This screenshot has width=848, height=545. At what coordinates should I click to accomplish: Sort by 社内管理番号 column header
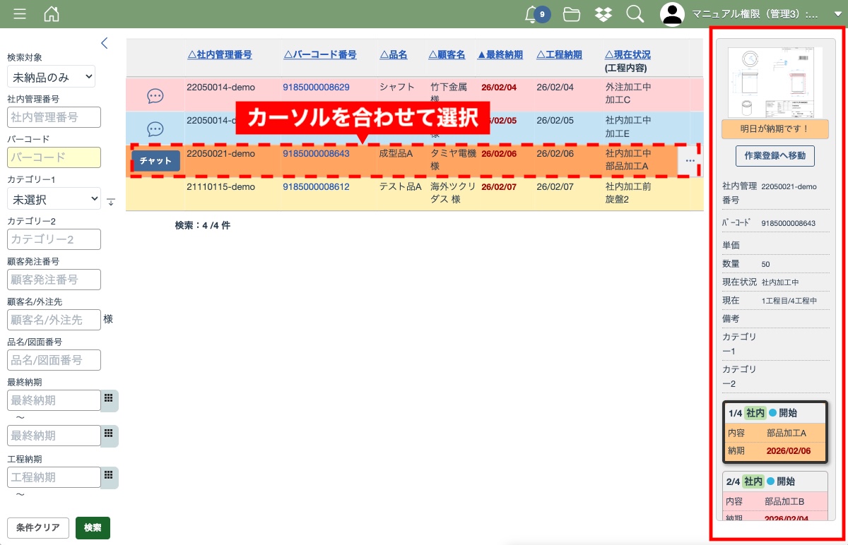(x=219, y=54)
